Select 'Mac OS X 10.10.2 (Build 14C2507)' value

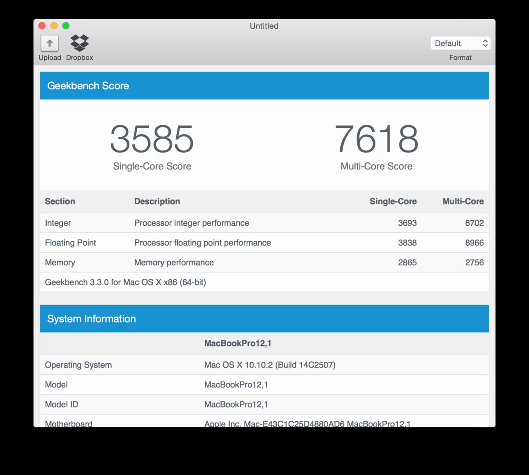[x=270, y=365]
